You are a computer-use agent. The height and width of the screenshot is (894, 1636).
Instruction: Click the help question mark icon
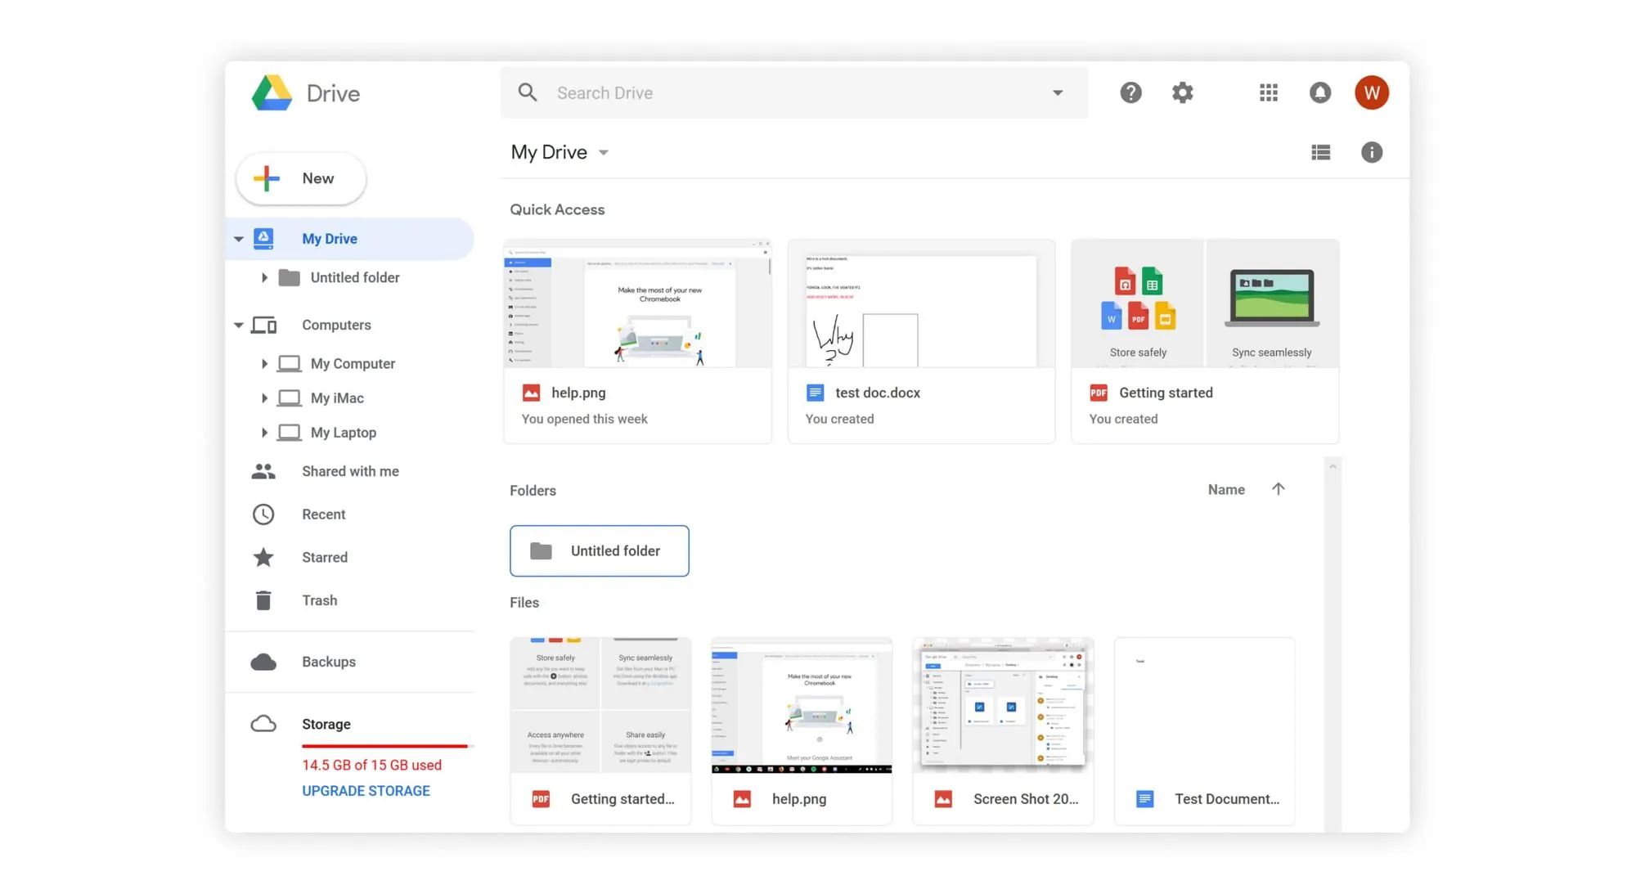tap(1131, 92)
